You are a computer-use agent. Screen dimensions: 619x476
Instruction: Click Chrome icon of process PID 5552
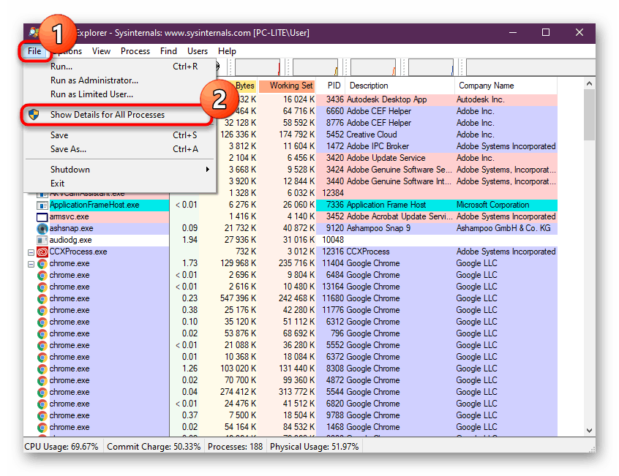(42, 345)
